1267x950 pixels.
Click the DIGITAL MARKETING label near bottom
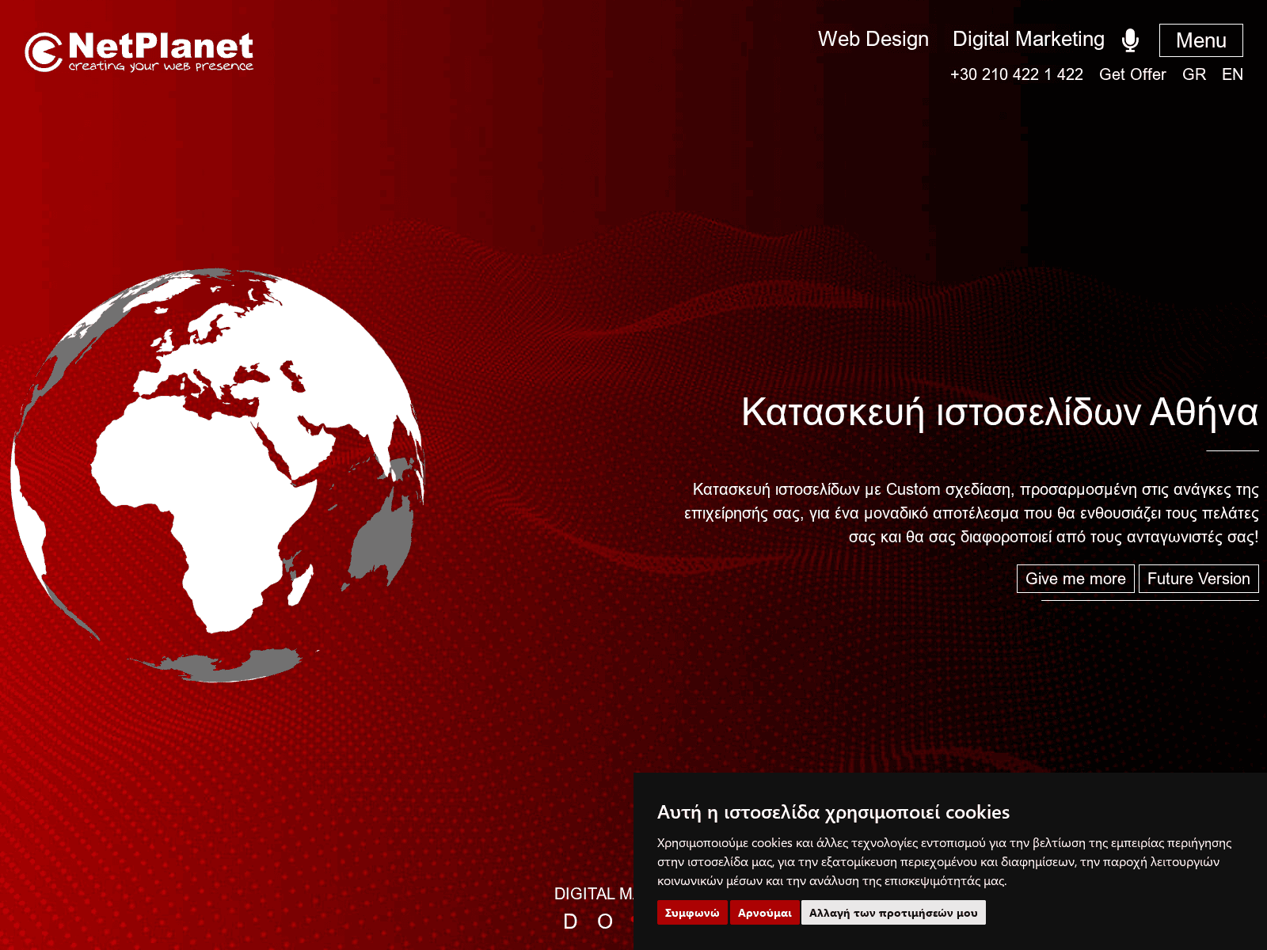pos(597,894)
